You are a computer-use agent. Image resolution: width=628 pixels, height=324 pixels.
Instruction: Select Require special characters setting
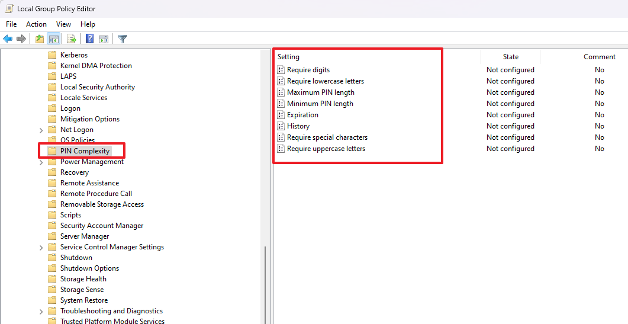click(327, 137)
